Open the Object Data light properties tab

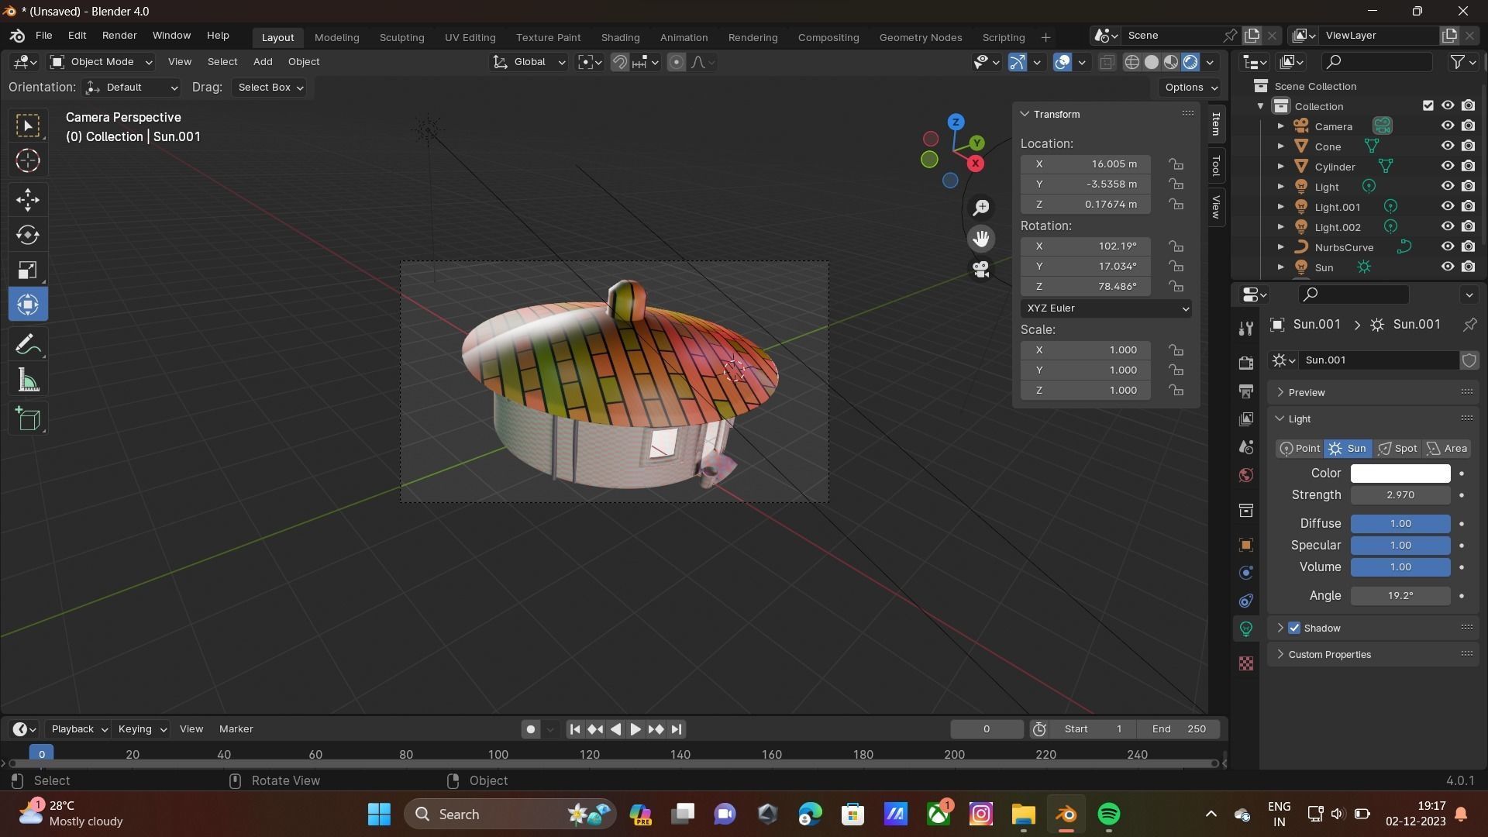click(x=1246, y=629)
